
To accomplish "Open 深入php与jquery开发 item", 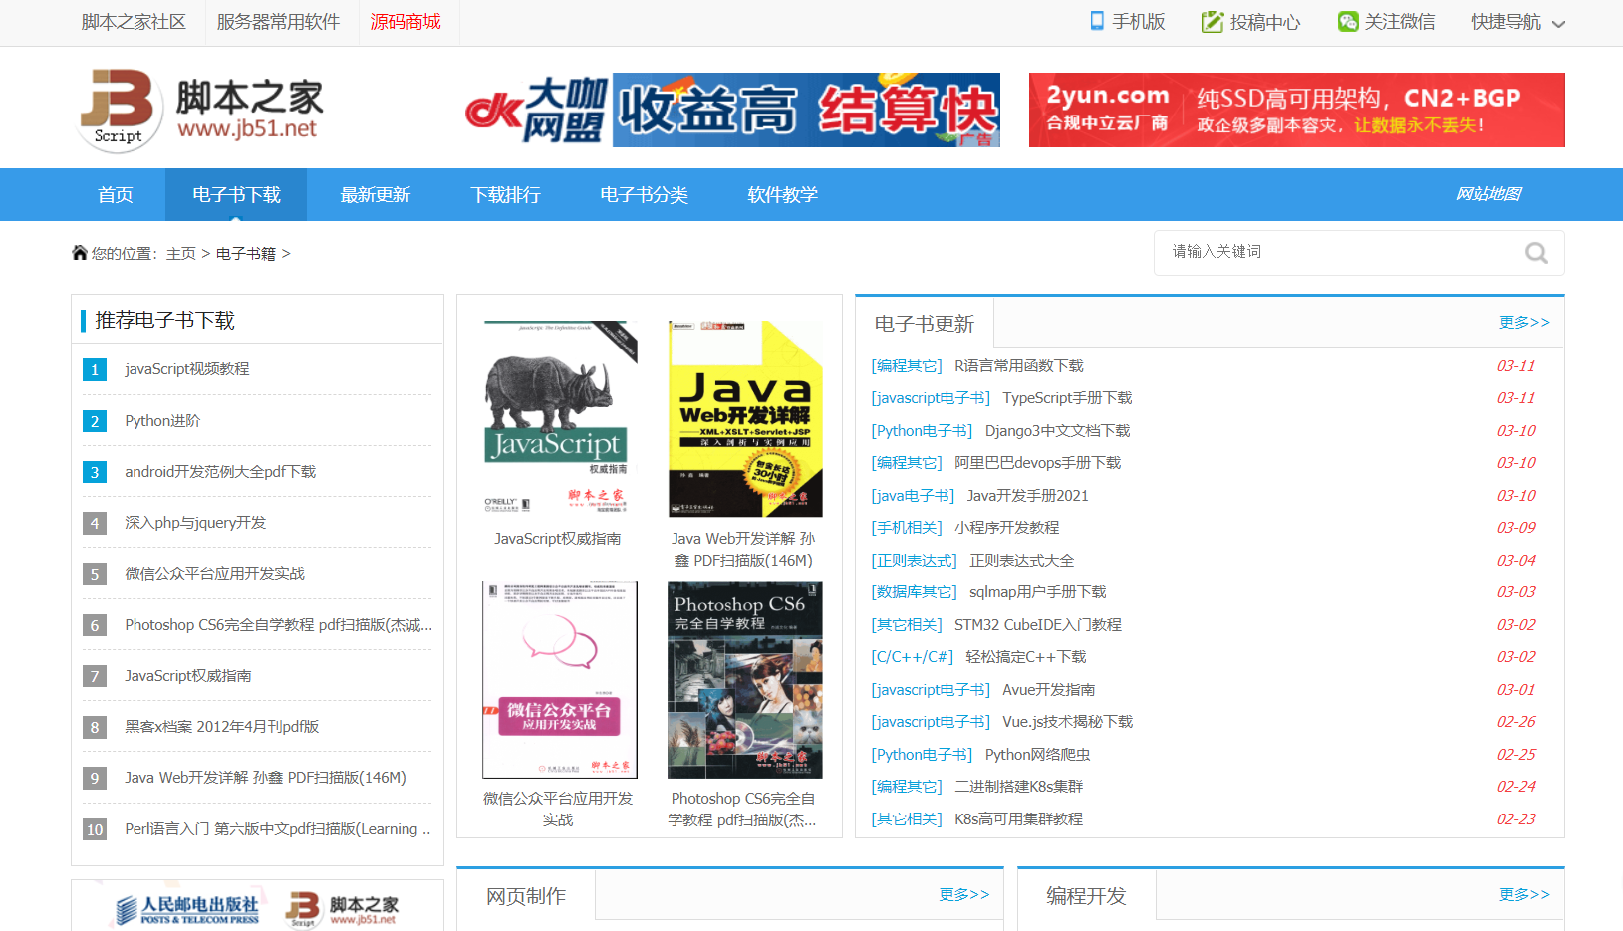I will pyautogui.click(x=195, y=523).
